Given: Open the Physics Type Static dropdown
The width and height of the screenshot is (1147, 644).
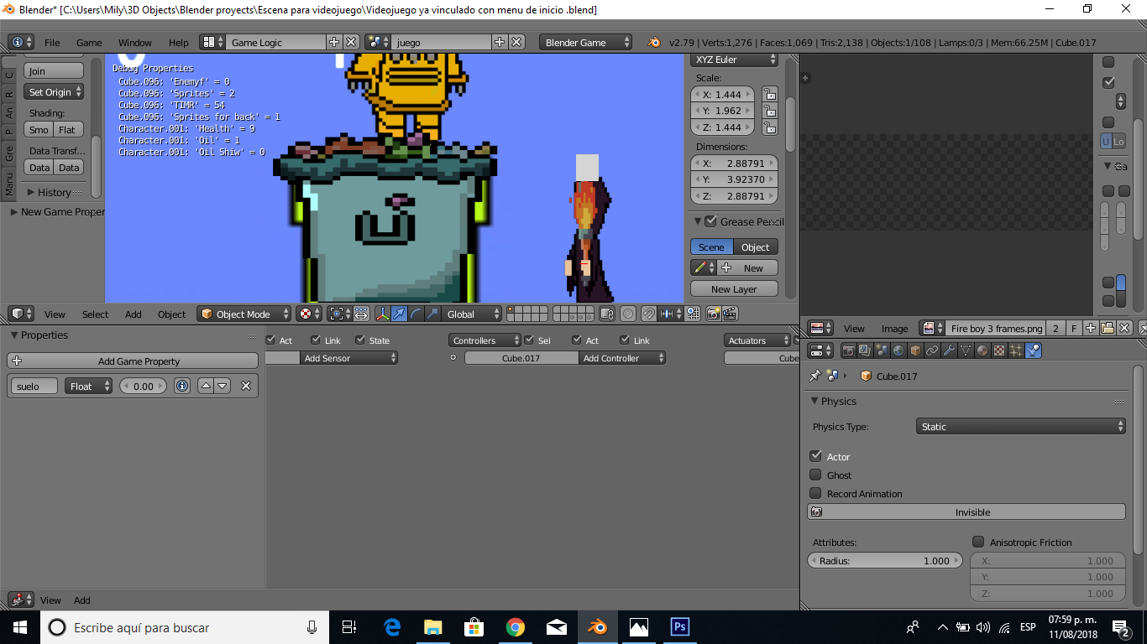Looking at the screenshot, I should click(1020, 426).
